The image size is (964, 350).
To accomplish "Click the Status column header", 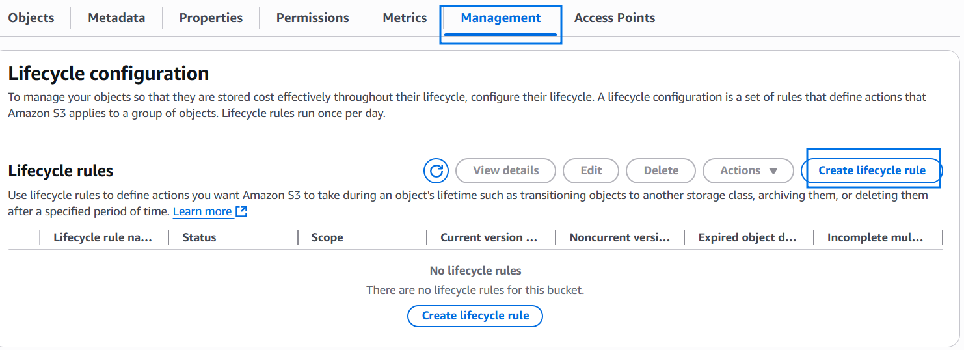I will [199, 238].
